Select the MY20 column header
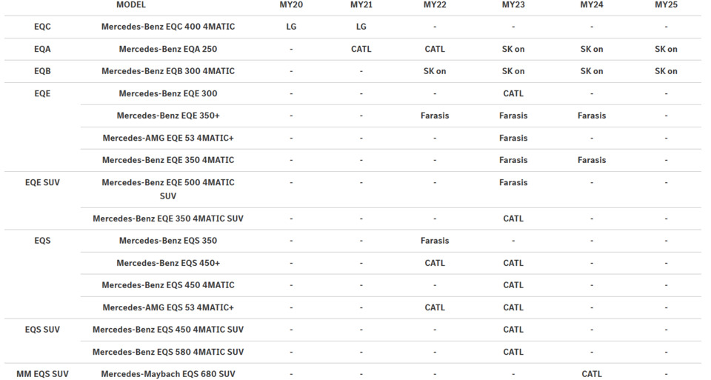The image size is (711, 380). click(x=291, y=4)
